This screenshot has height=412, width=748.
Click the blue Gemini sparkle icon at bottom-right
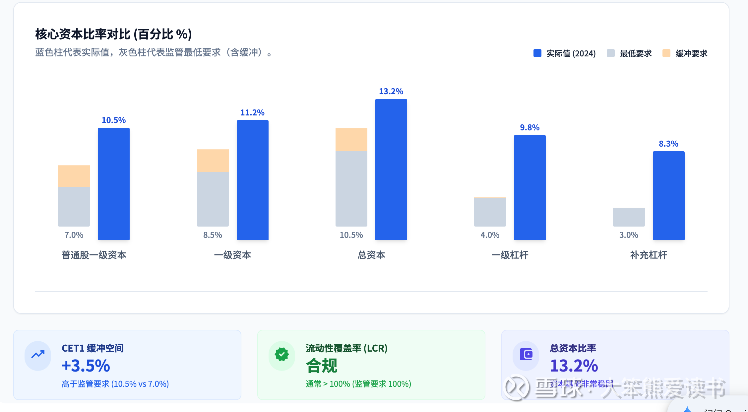(x=687, y=409)
